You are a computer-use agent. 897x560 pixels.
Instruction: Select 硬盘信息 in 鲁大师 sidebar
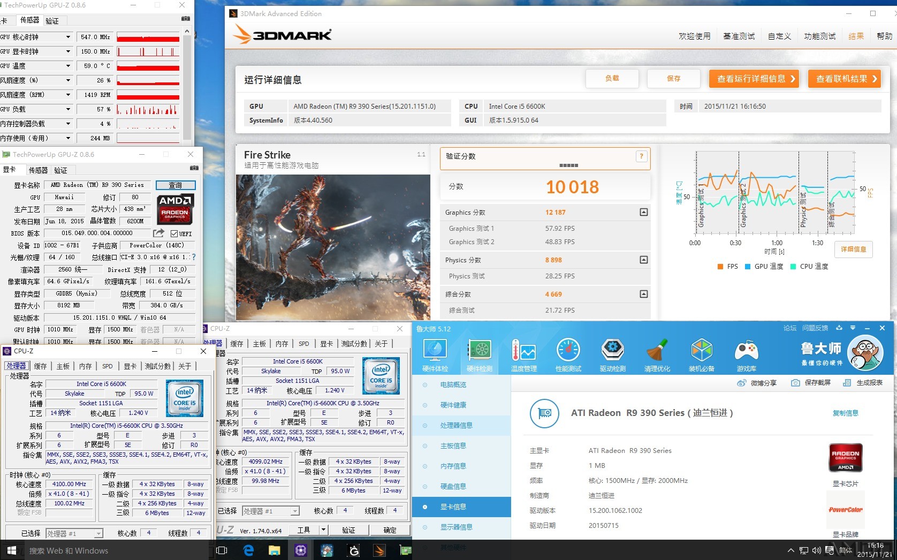(461, 487)
